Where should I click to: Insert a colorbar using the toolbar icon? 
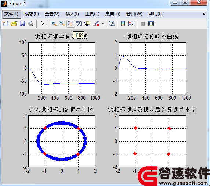click(123, 24)
